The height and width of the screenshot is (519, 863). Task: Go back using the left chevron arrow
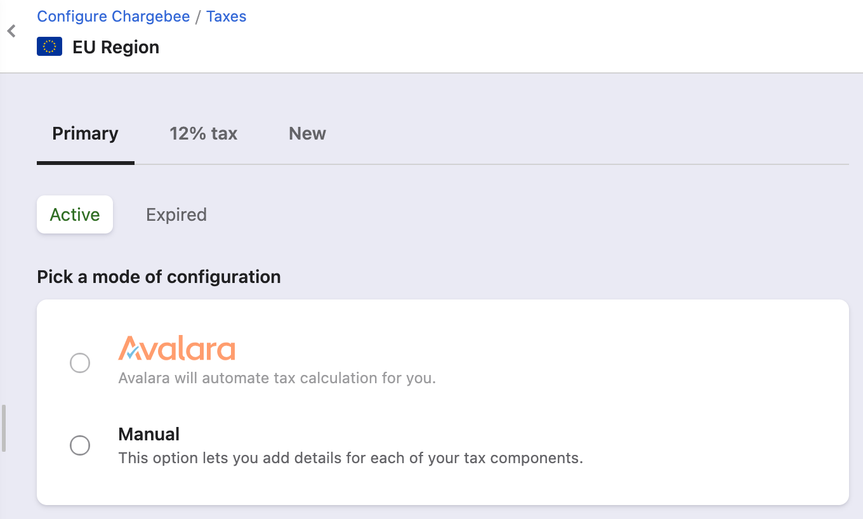[x=11, y=31]
